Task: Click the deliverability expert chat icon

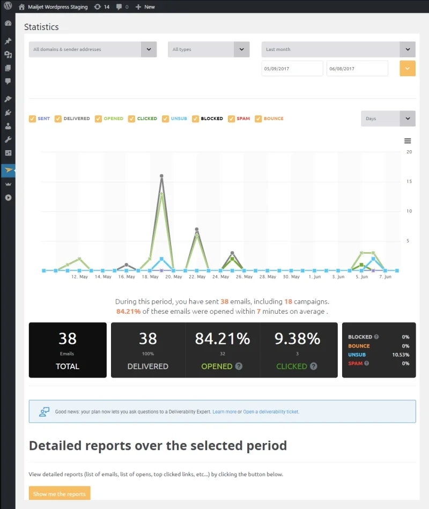Action: pos(44,411)
